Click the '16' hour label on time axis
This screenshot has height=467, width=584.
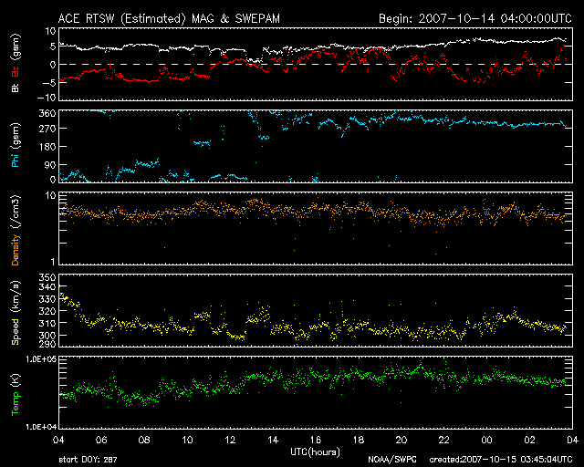point(316,440)
